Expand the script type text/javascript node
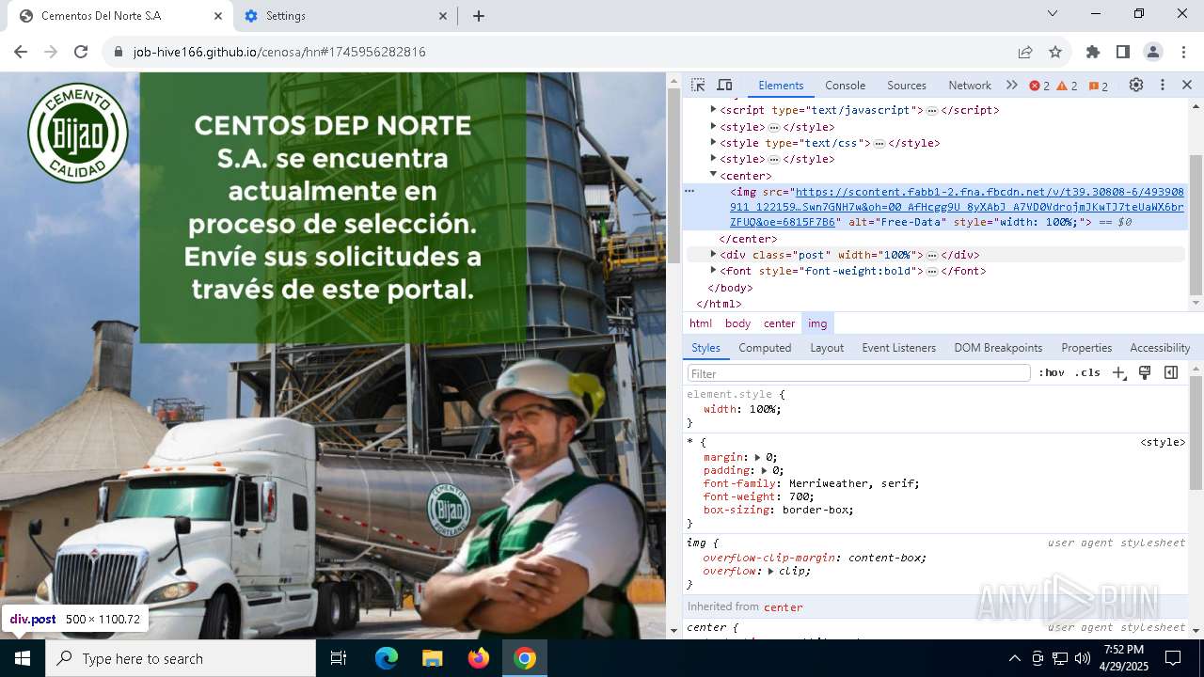The width and height of the screenshot is (1204, 677). [713, 110]
